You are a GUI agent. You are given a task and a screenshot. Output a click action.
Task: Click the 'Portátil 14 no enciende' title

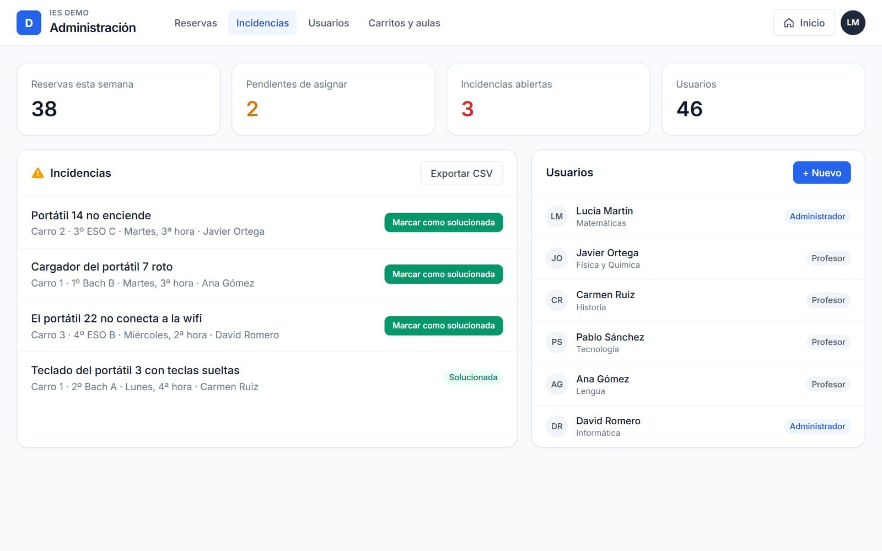91,215
